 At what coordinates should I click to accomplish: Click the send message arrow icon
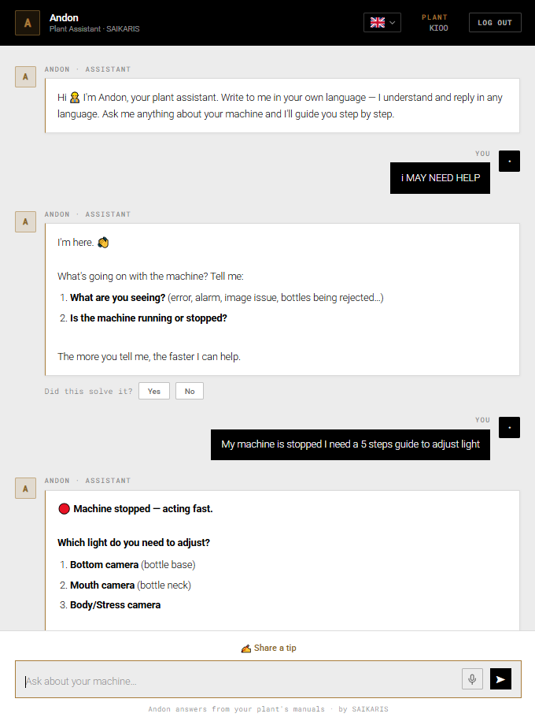[500, 679]
